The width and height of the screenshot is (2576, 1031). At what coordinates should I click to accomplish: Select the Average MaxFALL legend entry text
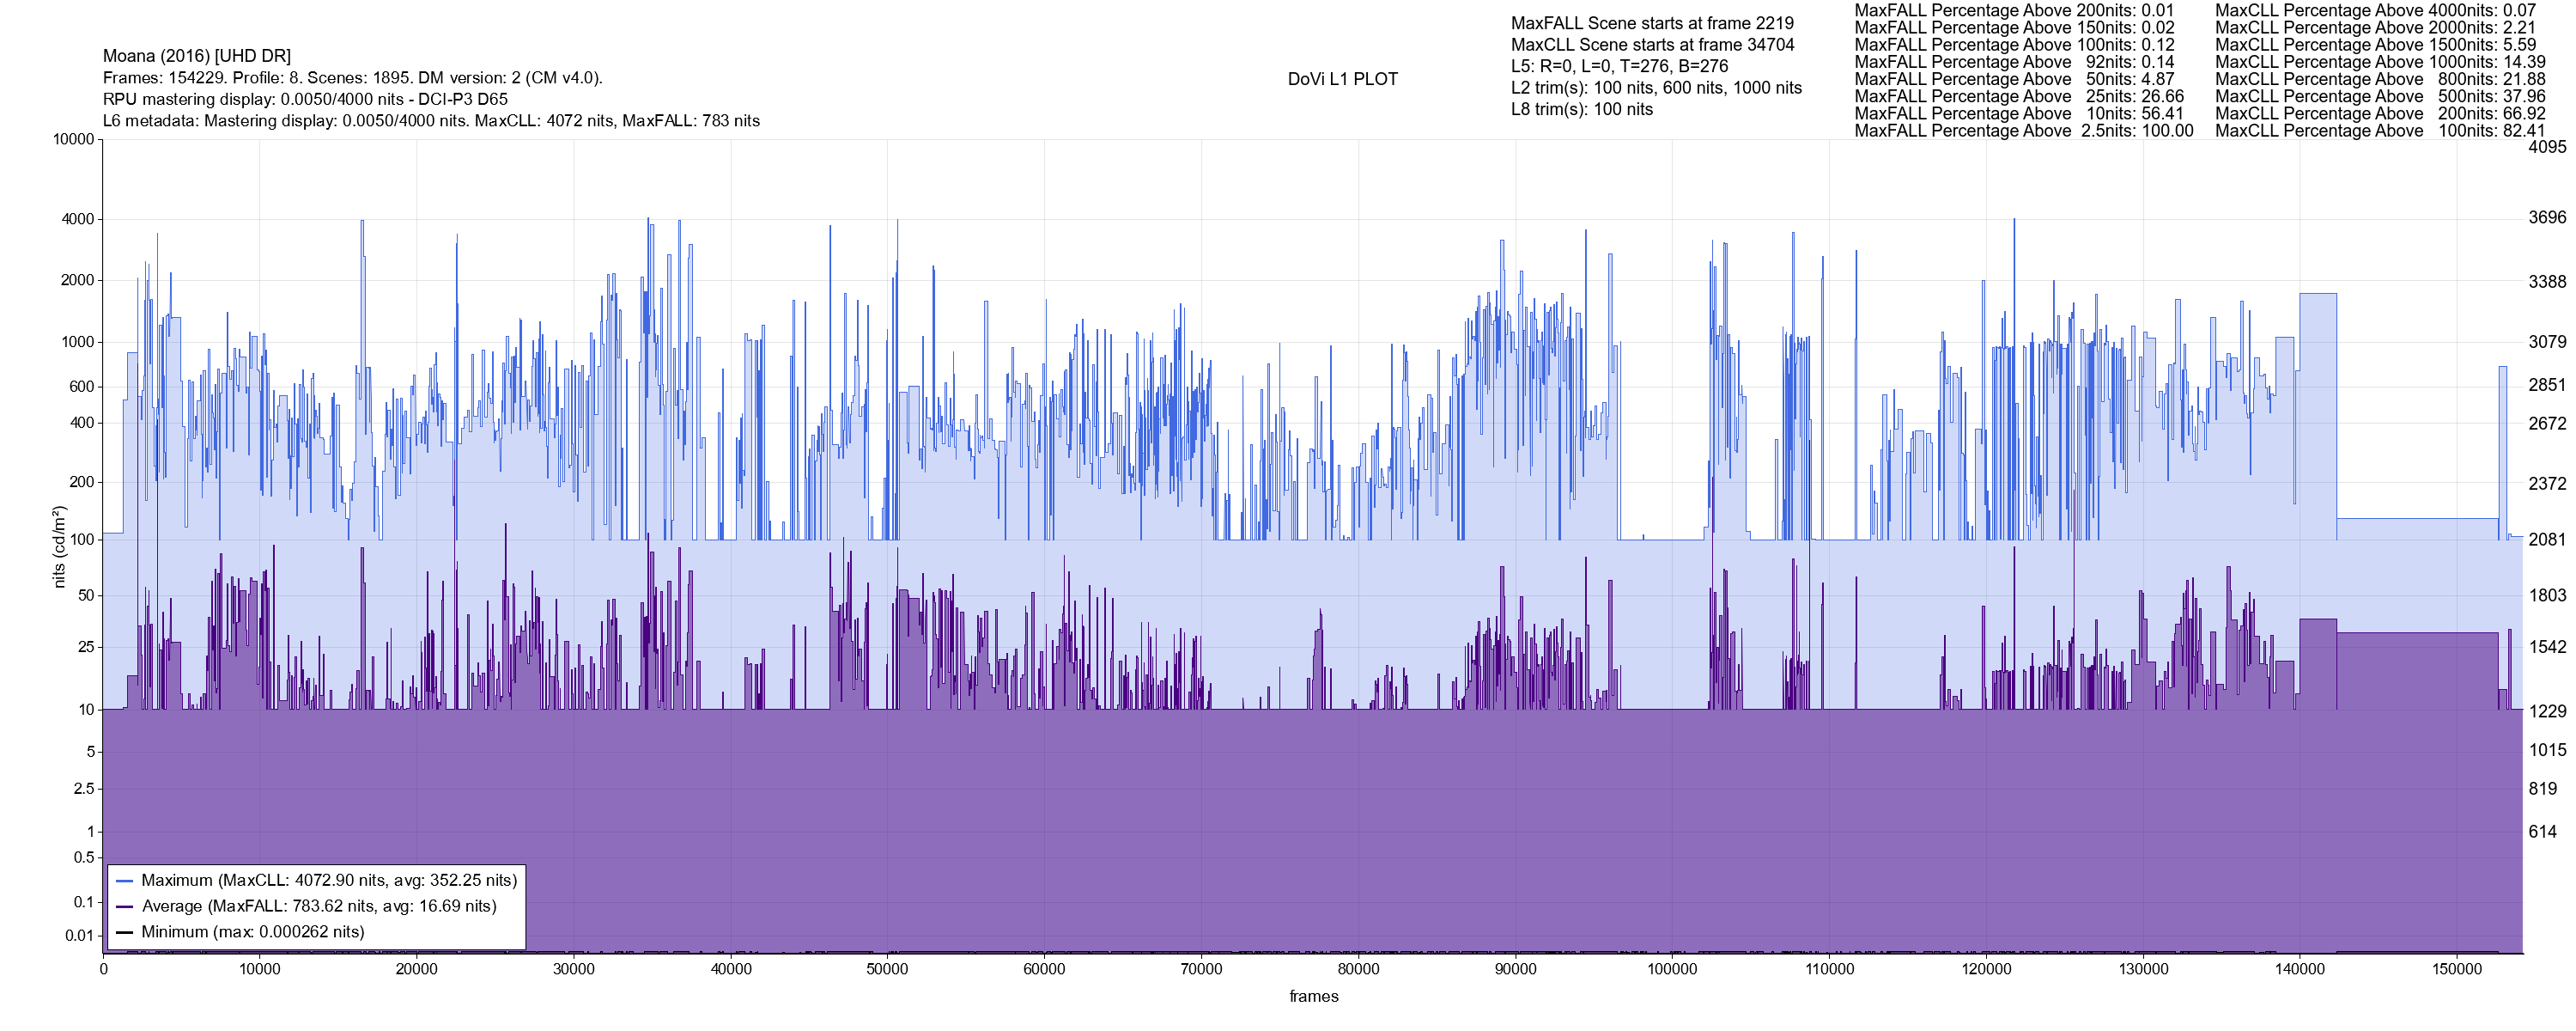coord(319,907)
